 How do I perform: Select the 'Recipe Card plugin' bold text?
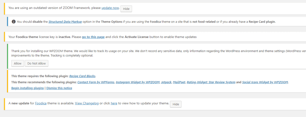tap(262, 22)
